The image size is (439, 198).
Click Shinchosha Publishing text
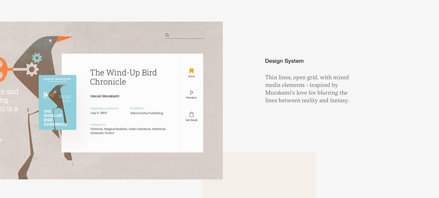(x=147, y=113)
